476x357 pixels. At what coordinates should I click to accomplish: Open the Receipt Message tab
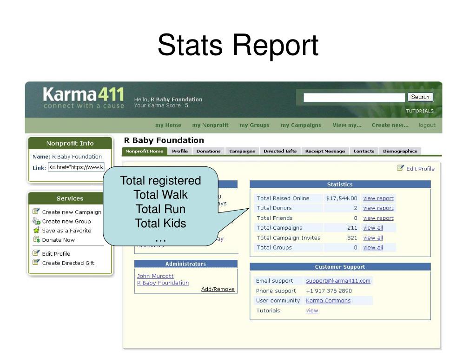pyautogui.click(x=325, y=151)
